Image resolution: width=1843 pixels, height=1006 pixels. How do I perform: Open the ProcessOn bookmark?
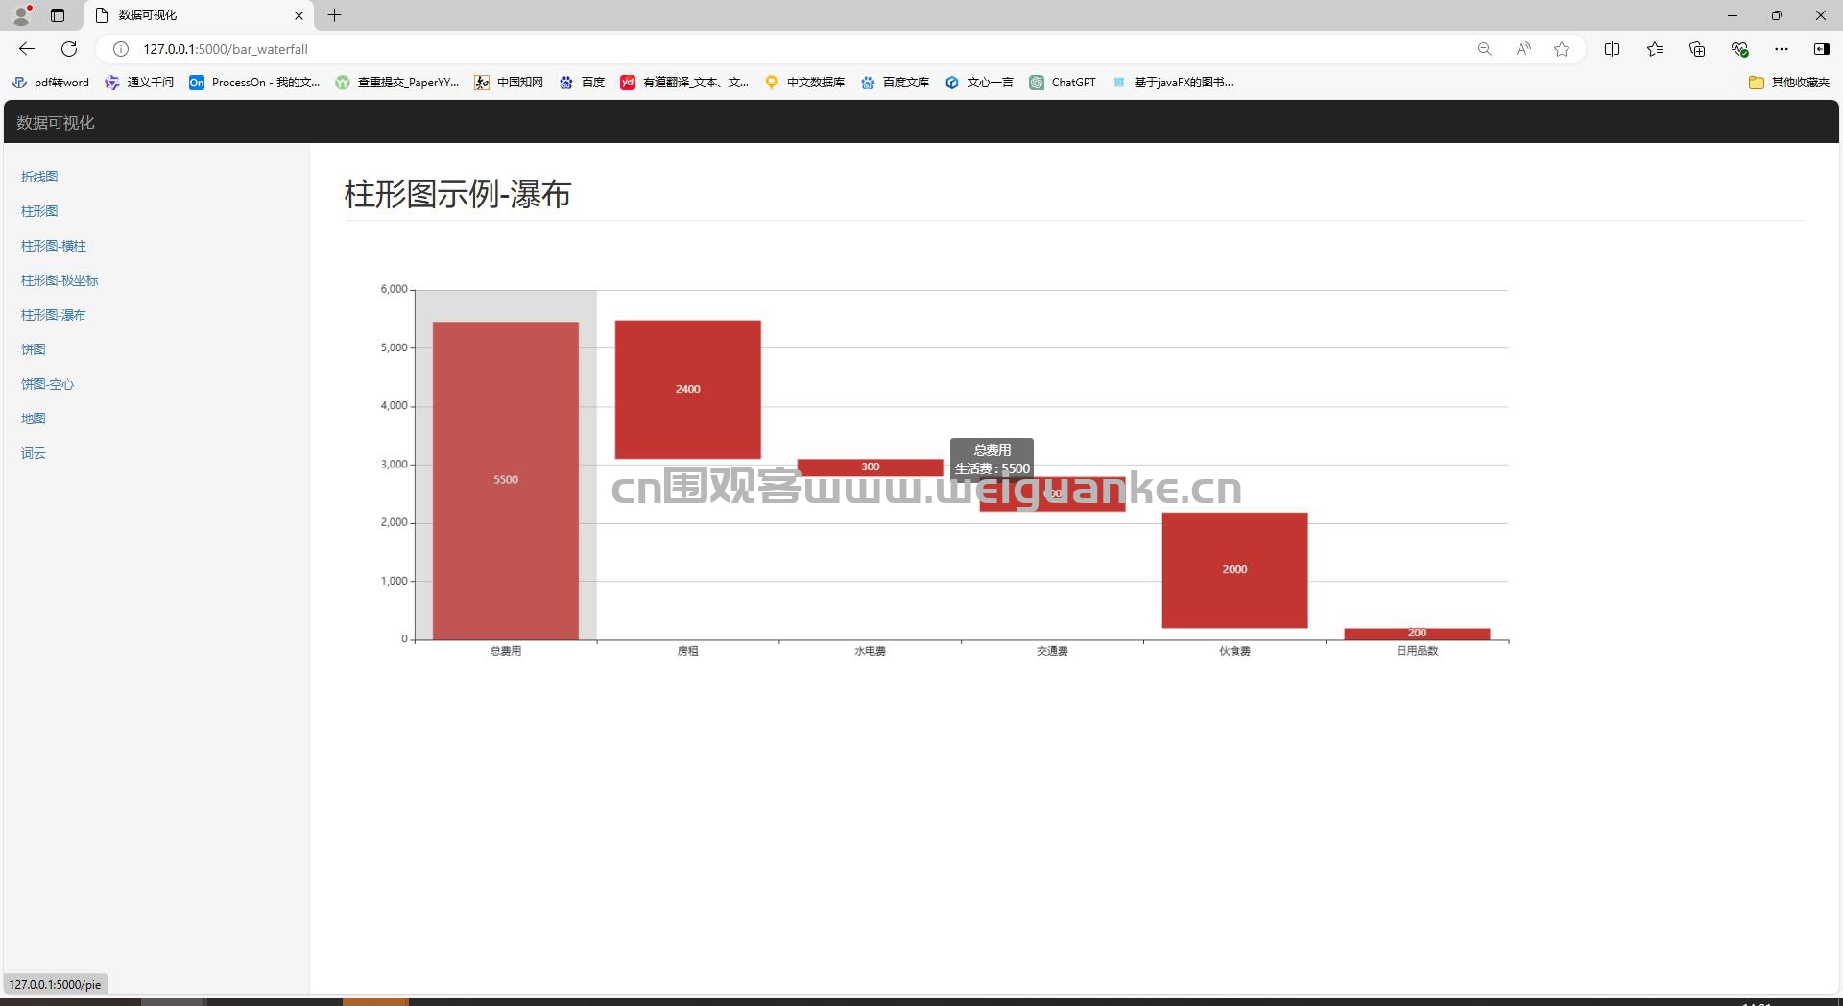254,83
